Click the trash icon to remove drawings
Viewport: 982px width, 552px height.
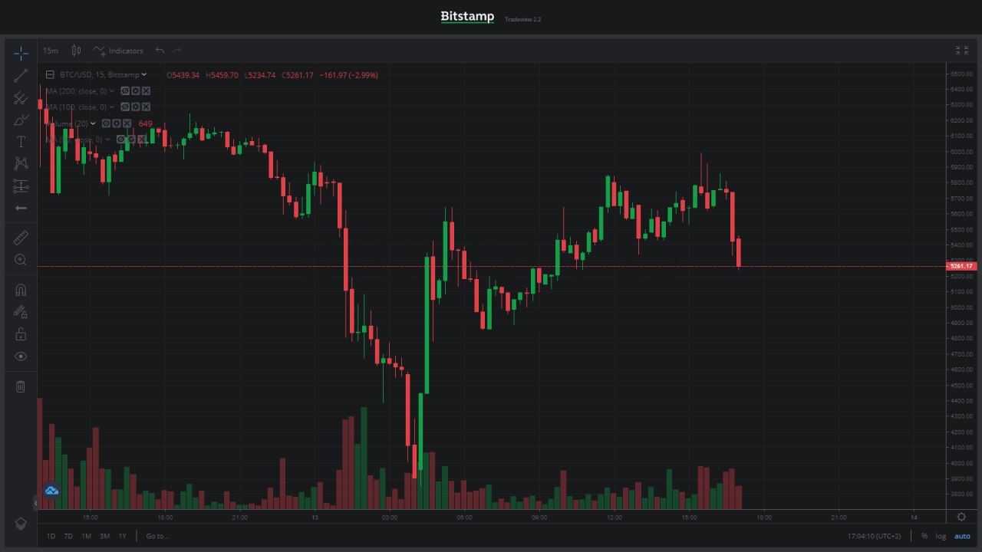click(x=21, y=386)
